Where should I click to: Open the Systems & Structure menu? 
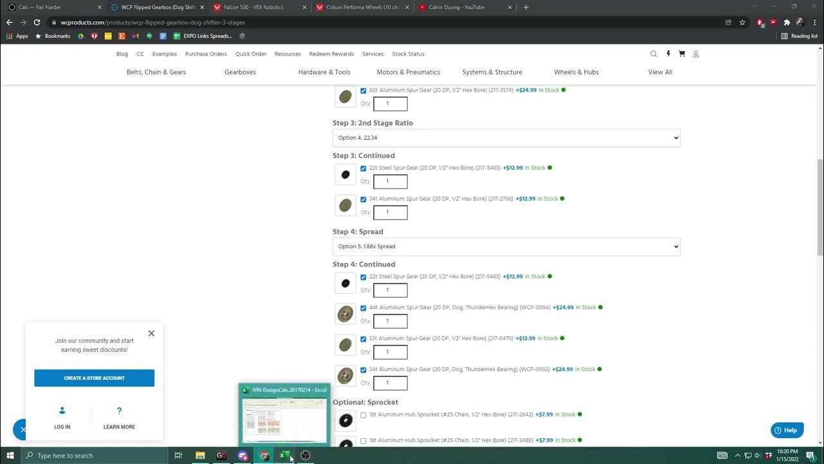point(492,72)
